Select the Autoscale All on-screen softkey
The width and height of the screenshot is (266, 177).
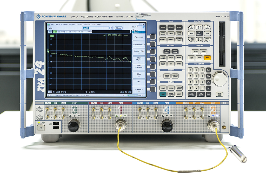point(139,45)
